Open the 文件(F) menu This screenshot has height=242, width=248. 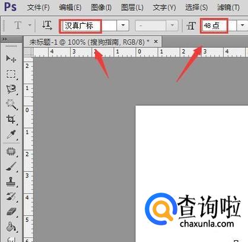click(39, 8)
